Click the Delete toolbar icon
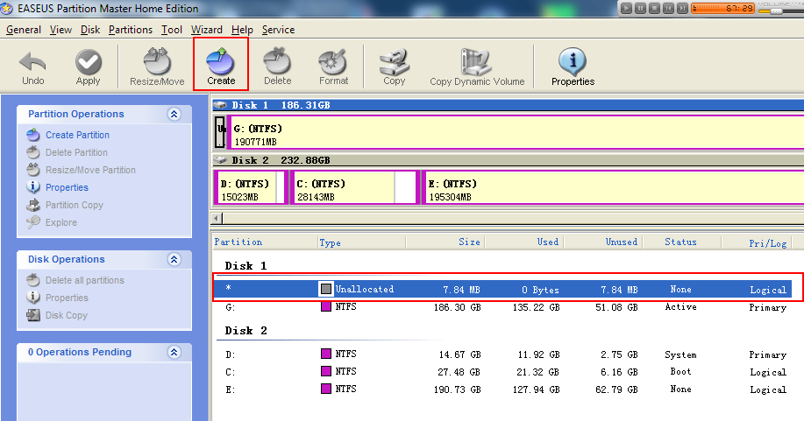Viewport: 804px width, 421px height. (277, 67)
